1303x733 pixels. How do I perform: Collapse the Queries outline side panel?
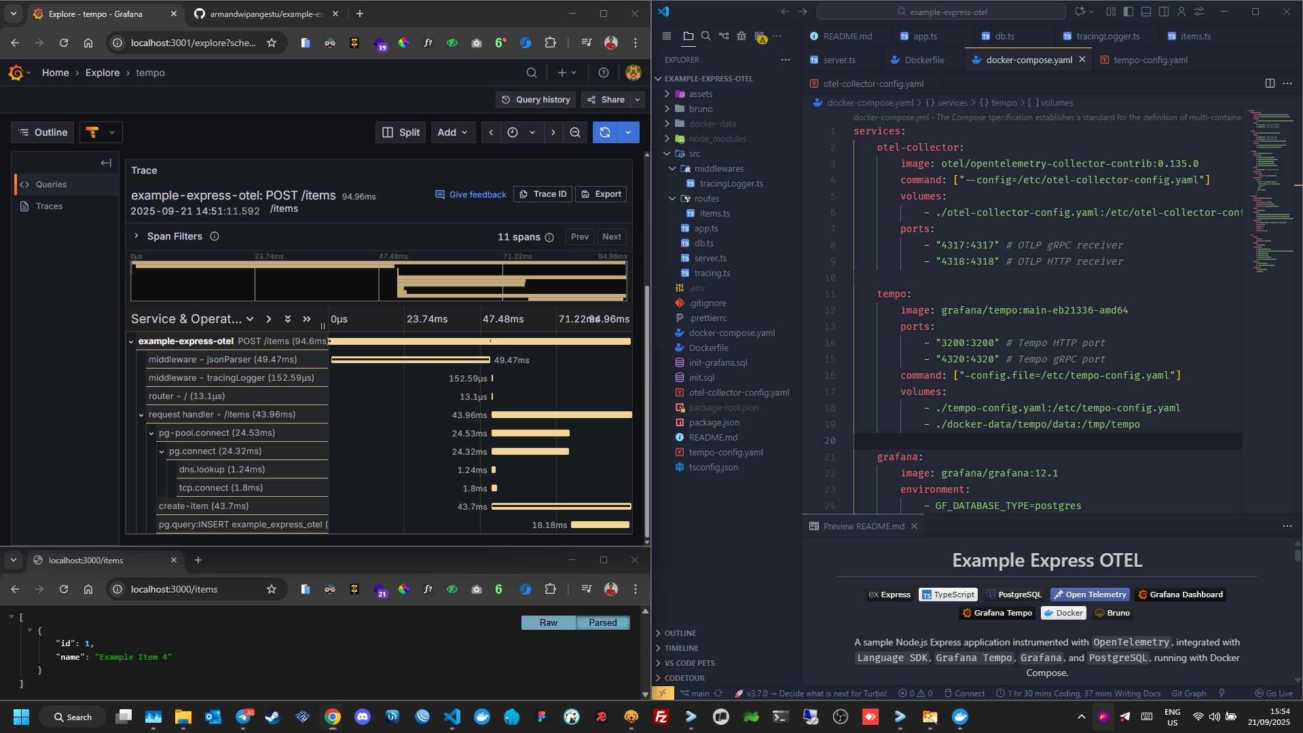tap(106, 163)
